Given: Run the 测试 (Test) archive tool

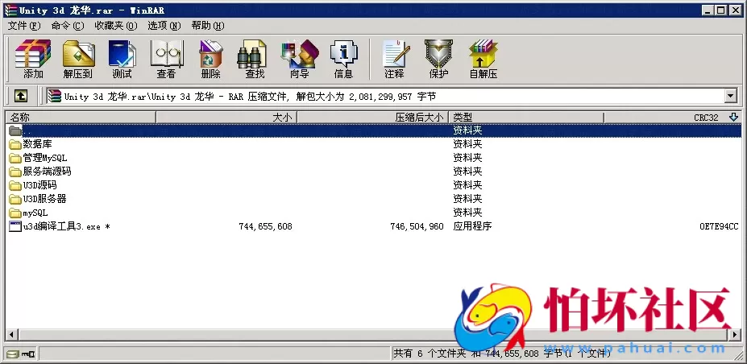Looking at the screenshot, I should pos(122,59).
